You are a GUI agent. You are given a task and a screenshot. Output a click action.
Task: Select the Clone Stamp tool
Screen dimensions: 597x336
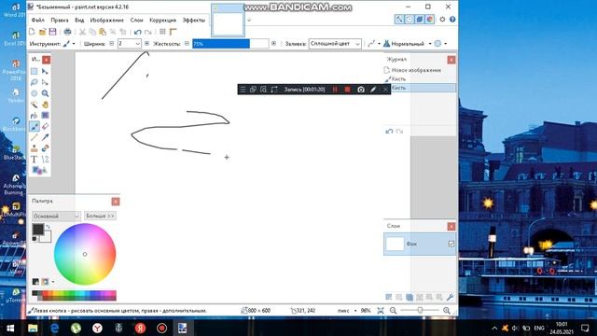tap(35, 148)
